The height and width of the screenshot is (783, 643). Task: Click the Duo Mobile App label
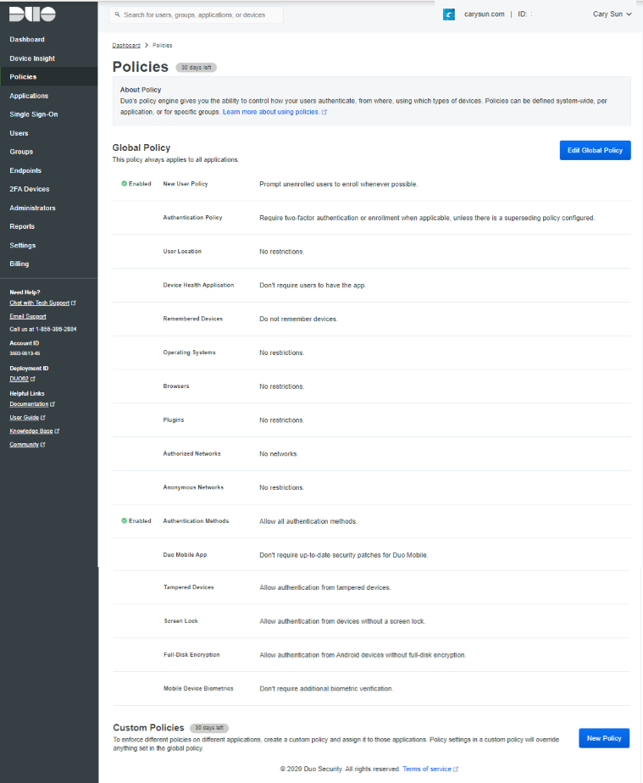[185, 555]
